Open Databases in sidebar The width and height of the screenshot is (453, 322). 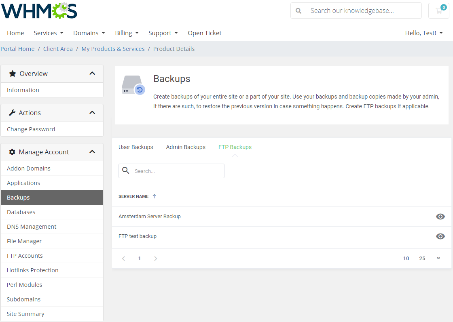coord(52,212)
